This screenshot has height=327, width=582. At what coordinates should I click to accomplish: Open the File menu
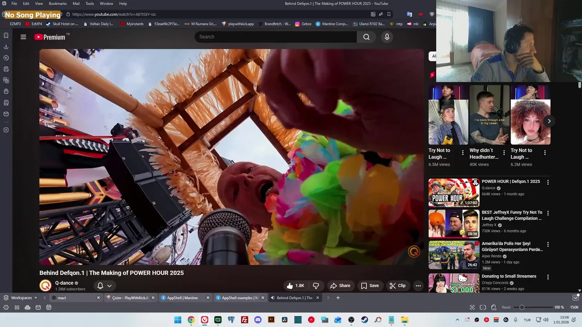pos(14,4)
